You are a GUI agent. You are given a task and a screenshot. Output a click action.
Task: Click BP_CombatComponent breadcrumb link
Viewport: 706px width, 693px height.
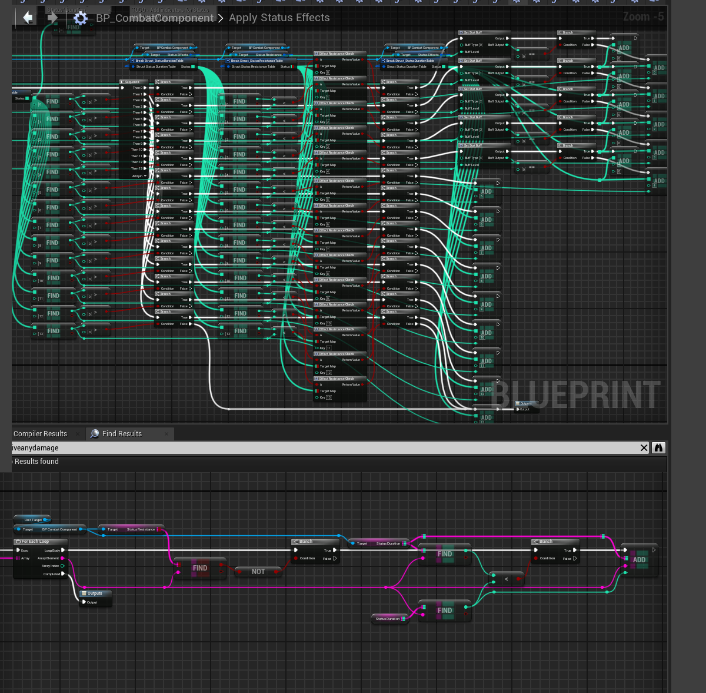coord(155,18)
